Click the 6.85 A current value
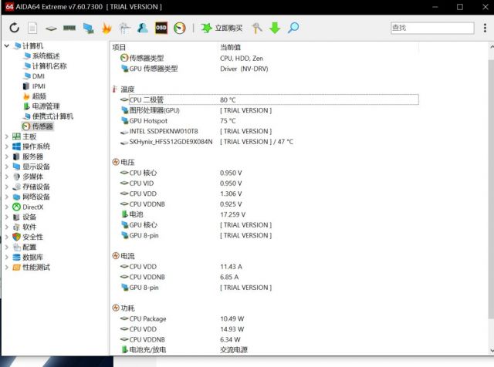Viewport: 494px width, 367px height. click(229, 277)
